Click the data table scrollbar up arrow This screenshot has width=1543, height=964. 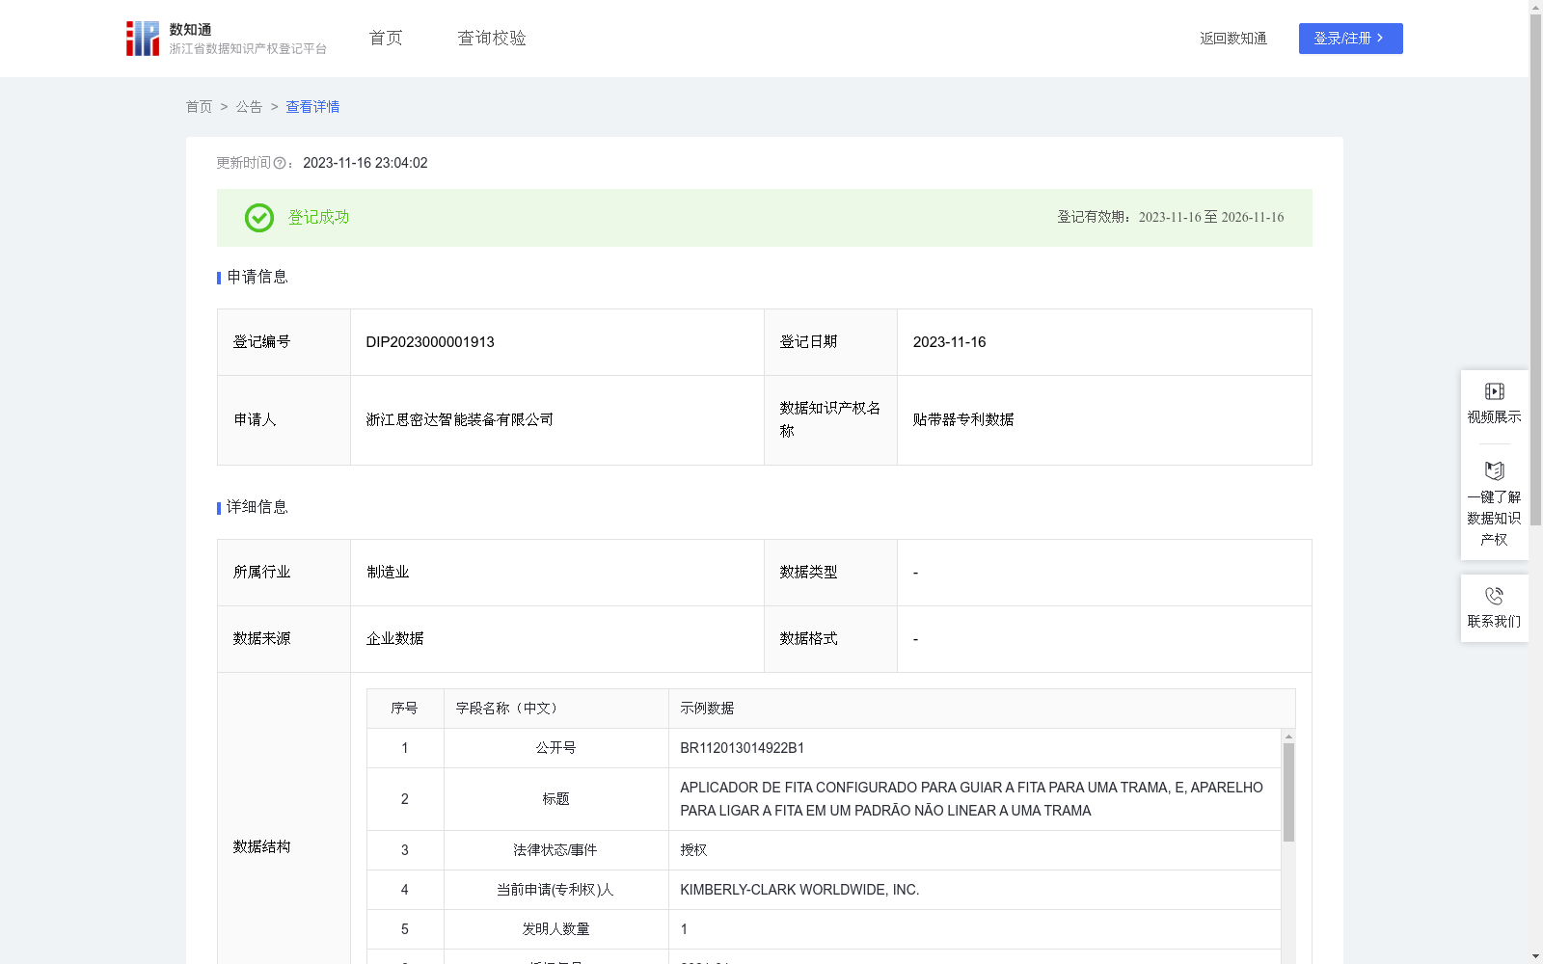[x=1288, y=736]
